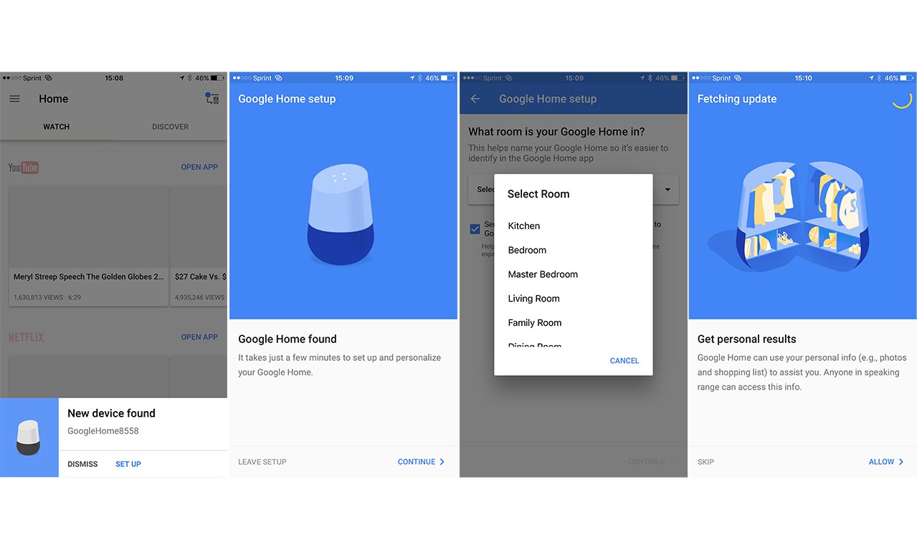Open the room dropdown arrow behind dialog
Image resolution: width=917 pixels, height=550 pixels.
tap(667, 190)
